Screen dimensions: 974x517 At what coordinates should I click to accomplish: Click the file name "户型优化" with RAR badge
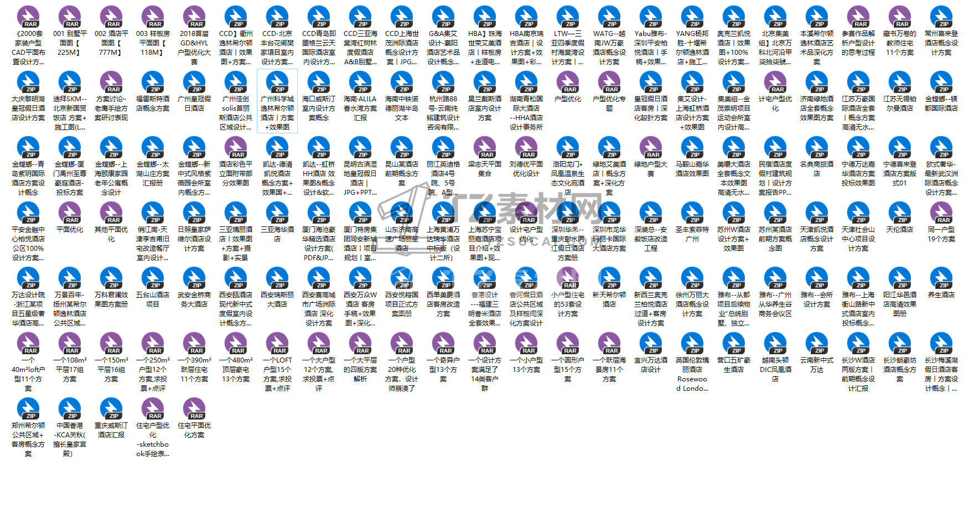[568, 99]
